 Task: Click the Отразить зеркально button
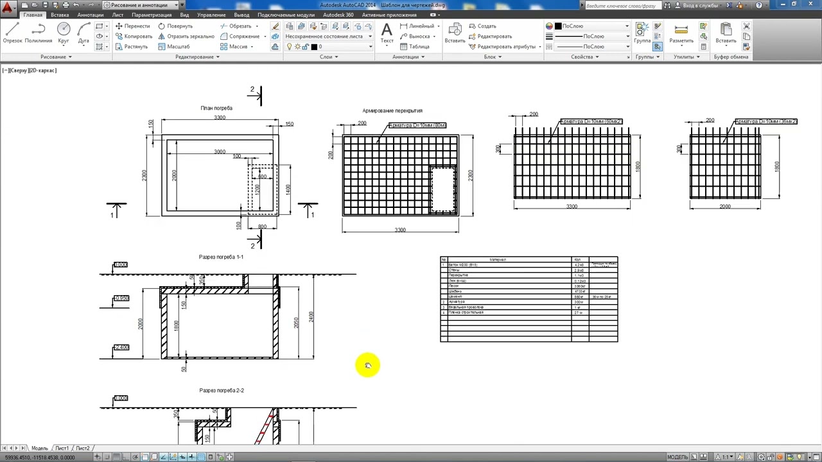[186, 37]
